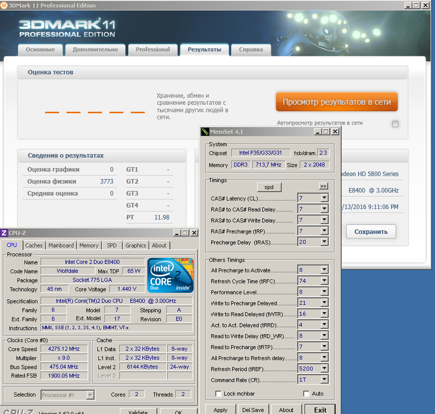Open the Processor #1 selection dropdown
The height and width of the screenshot is (414, 435).
pyautogui.click(x=90, y=395)
